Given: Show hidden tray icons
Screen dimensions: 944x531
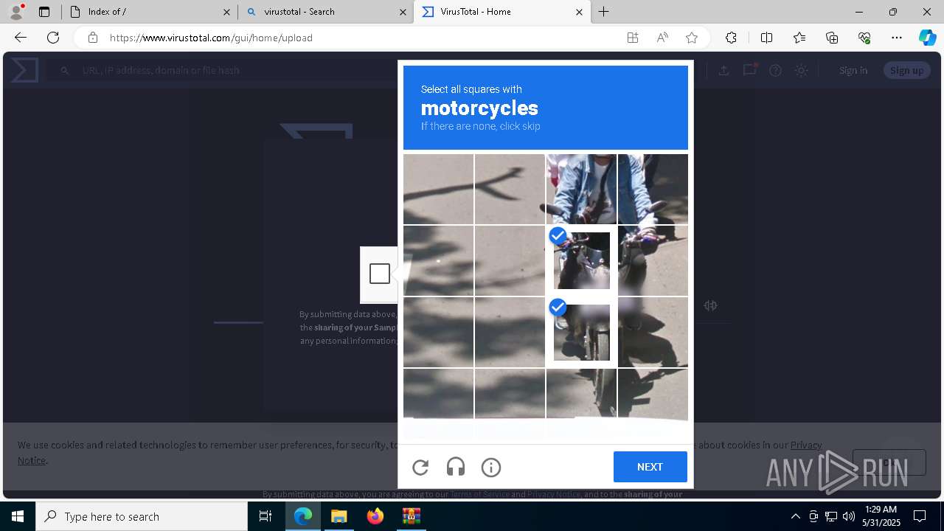Looking at the screenshot, I should (x=795, y=516).
